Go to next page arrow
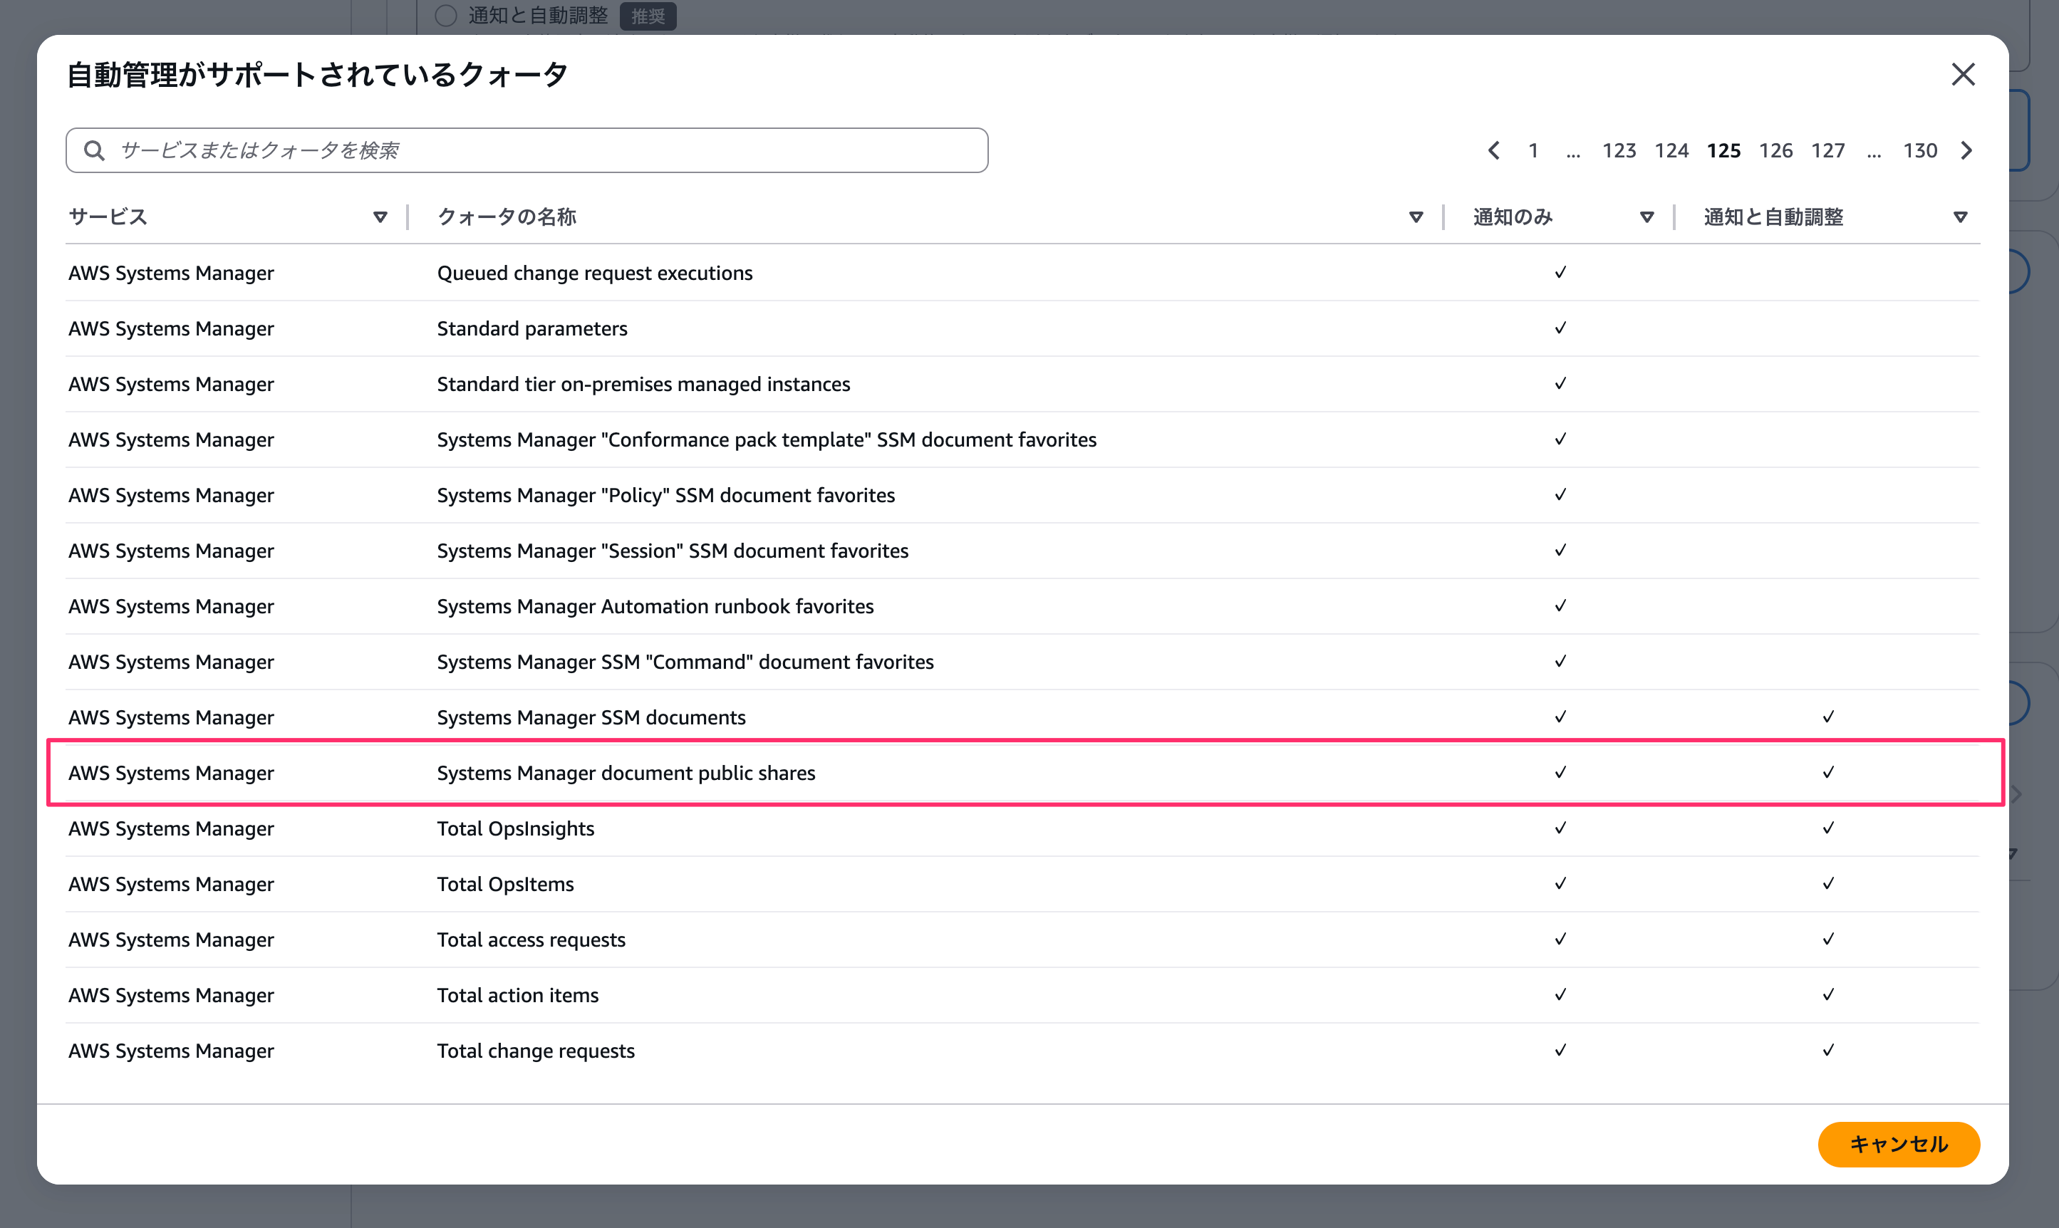Screen dimensions: 2059x1228 [x=1967, y=150]
